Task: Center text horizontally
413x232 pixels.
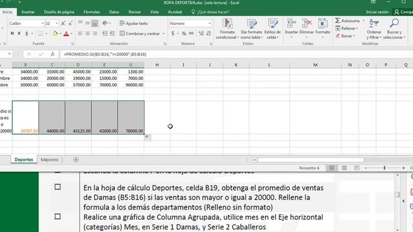Action: [x=88, y=34]
